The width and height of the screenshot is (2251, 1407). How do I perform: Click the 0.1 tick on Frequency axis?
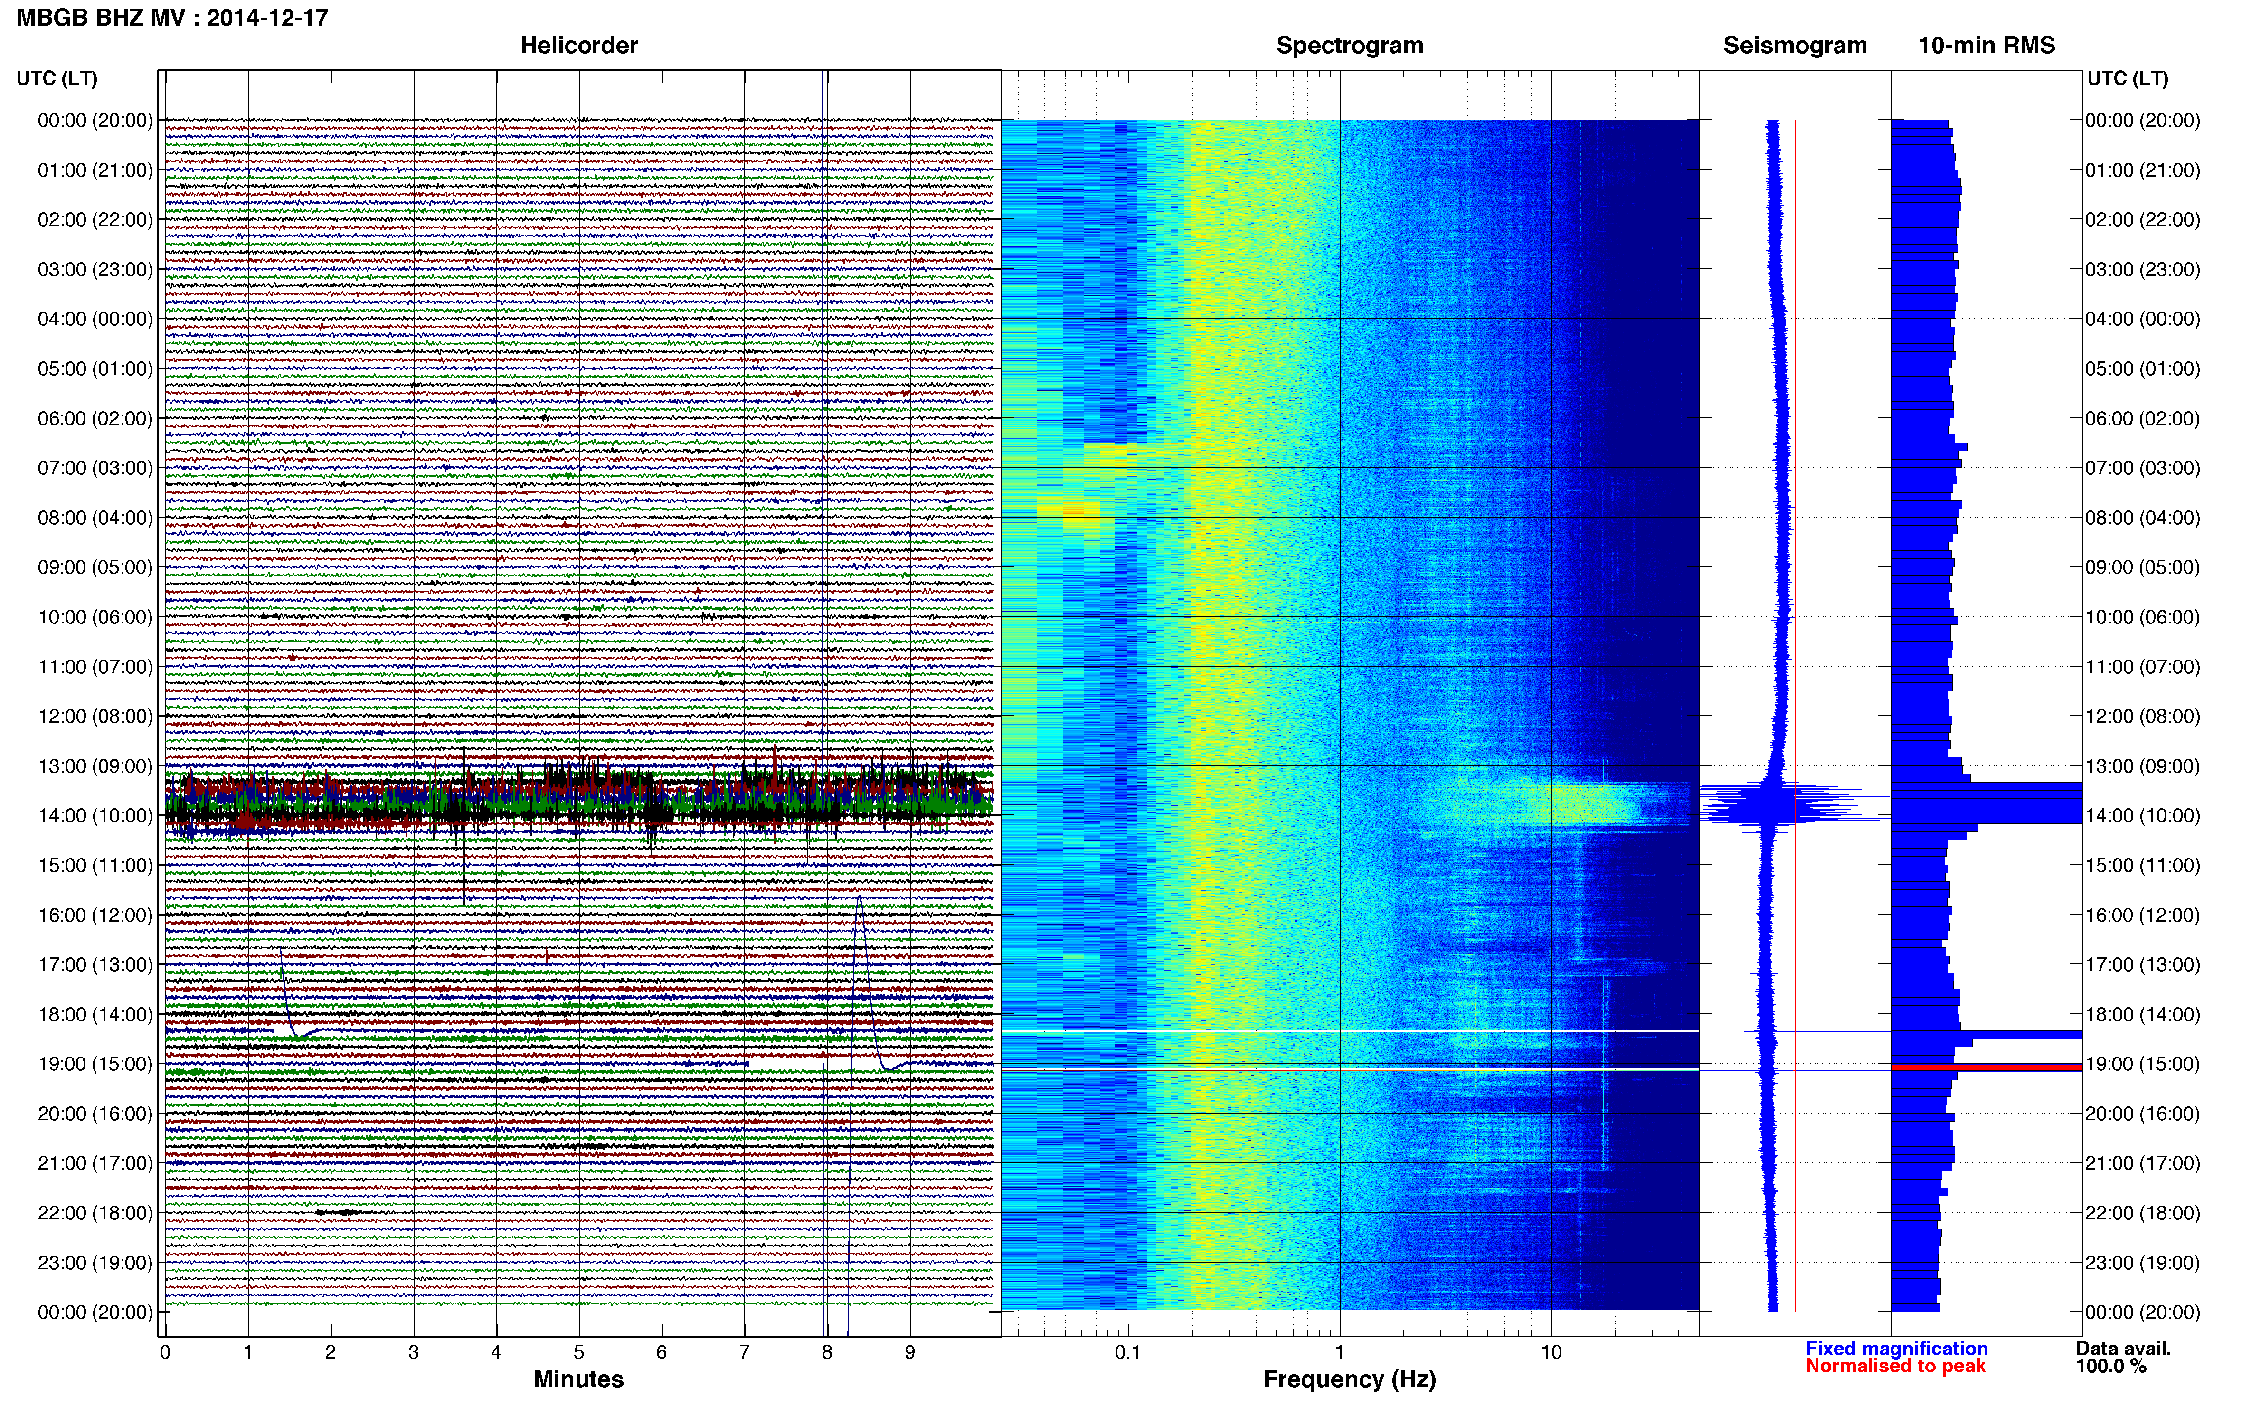point(1128,1353)
